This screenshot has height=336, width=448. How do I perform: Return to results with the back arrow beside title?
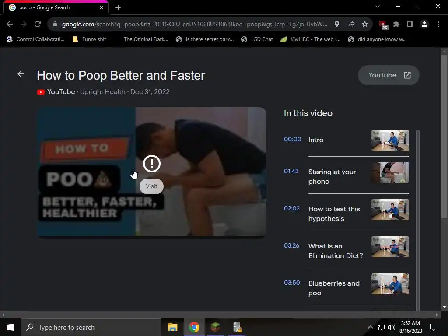pos(21,74)
